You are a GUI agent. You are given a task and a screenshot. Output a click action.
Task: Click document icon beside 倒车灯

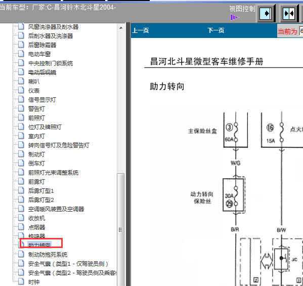pos(21,163)
